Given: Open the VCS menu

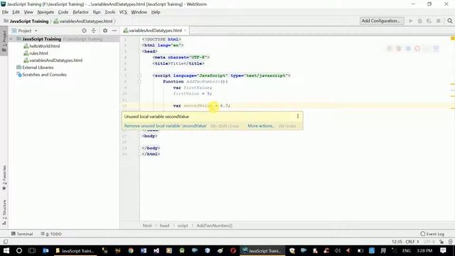Looking at the screenshot, I should click(x=123, y=12).
